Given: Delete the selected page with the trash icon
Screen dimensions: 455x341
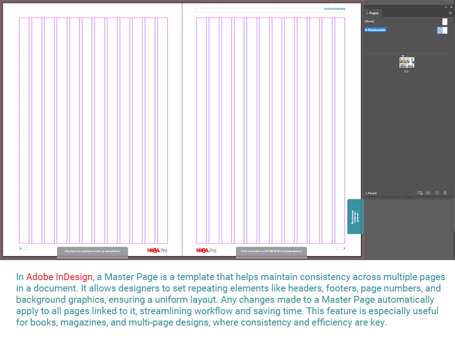Looking at the screenshot, I should (445, 193).
